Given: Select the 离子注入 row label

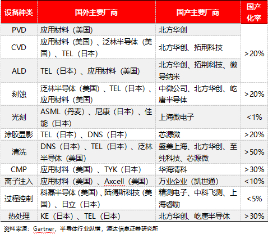Looking at the screenshot, I should coord(19,181).
